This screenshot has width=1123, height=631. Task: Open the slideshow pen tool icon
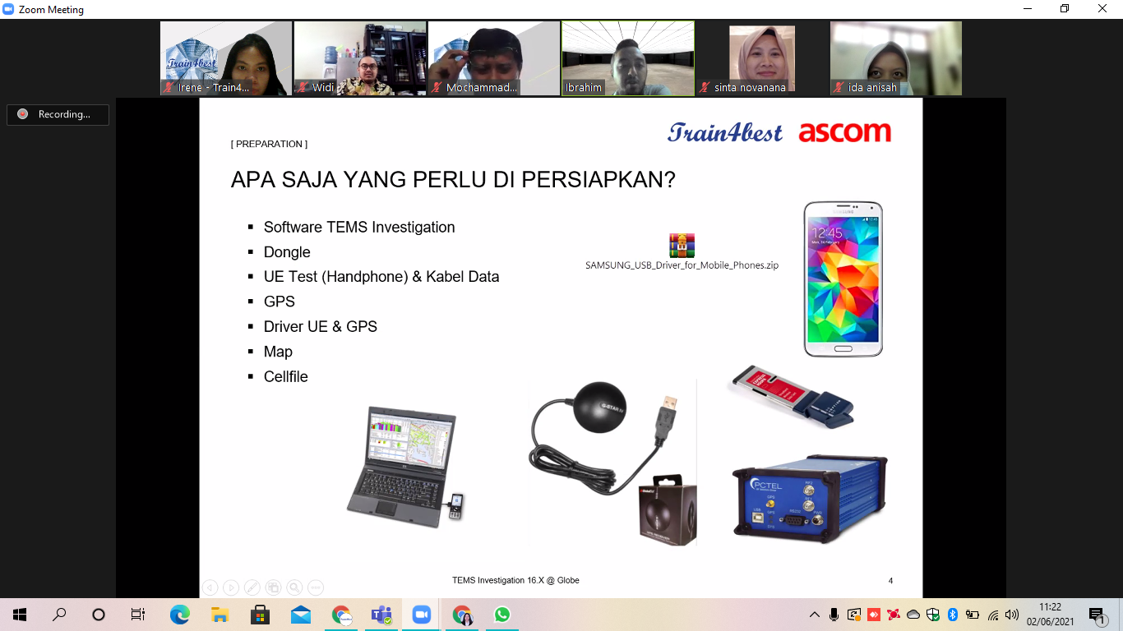[252, 587]
